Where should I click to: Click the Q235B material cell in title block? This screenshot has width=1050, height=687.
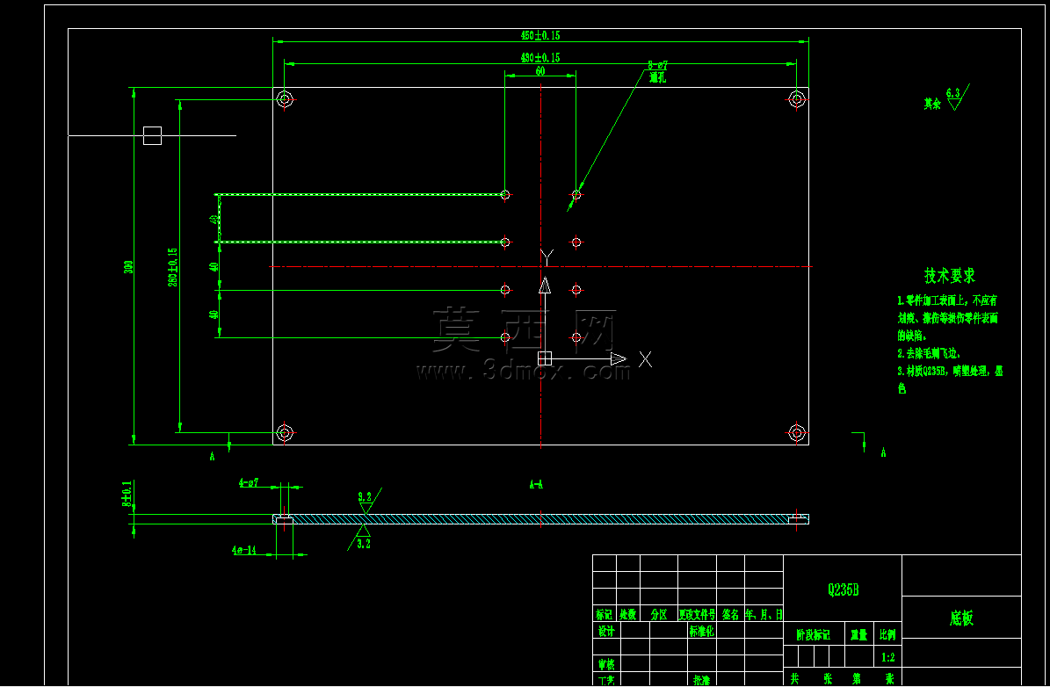tap(844, 589)
